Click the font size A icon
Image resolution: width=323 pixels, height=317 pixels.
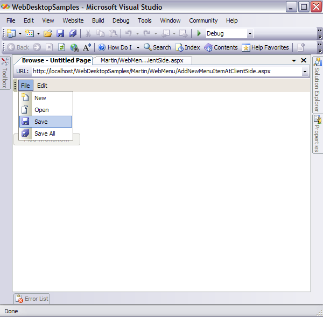(x=87, y=47)
